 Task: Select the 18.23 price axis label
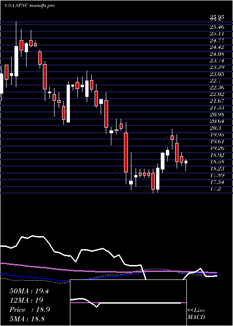click(217, 168)
